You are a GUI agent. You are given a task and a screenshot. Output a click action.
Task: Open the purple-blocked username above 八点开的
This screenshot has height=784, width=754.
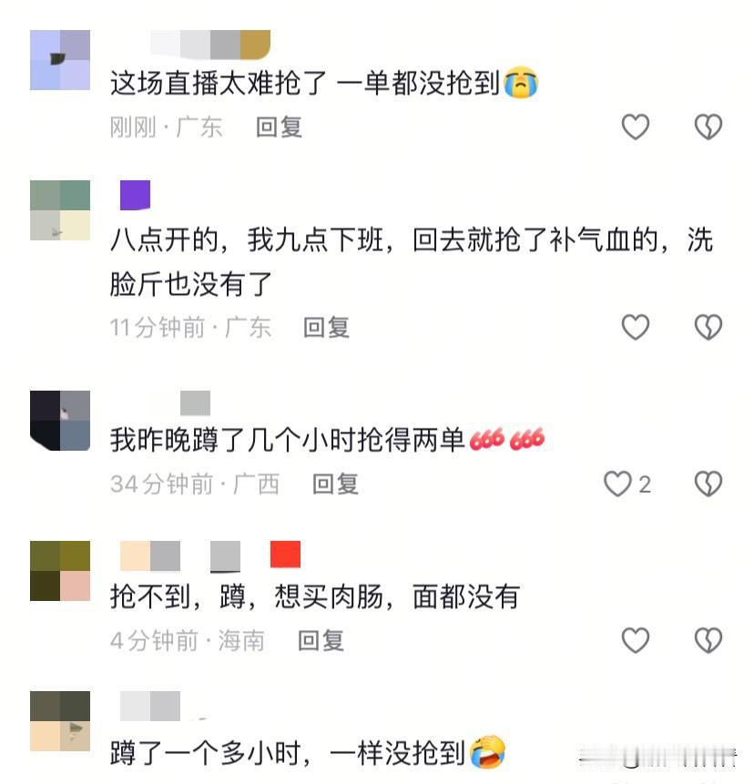click(135, 195)
